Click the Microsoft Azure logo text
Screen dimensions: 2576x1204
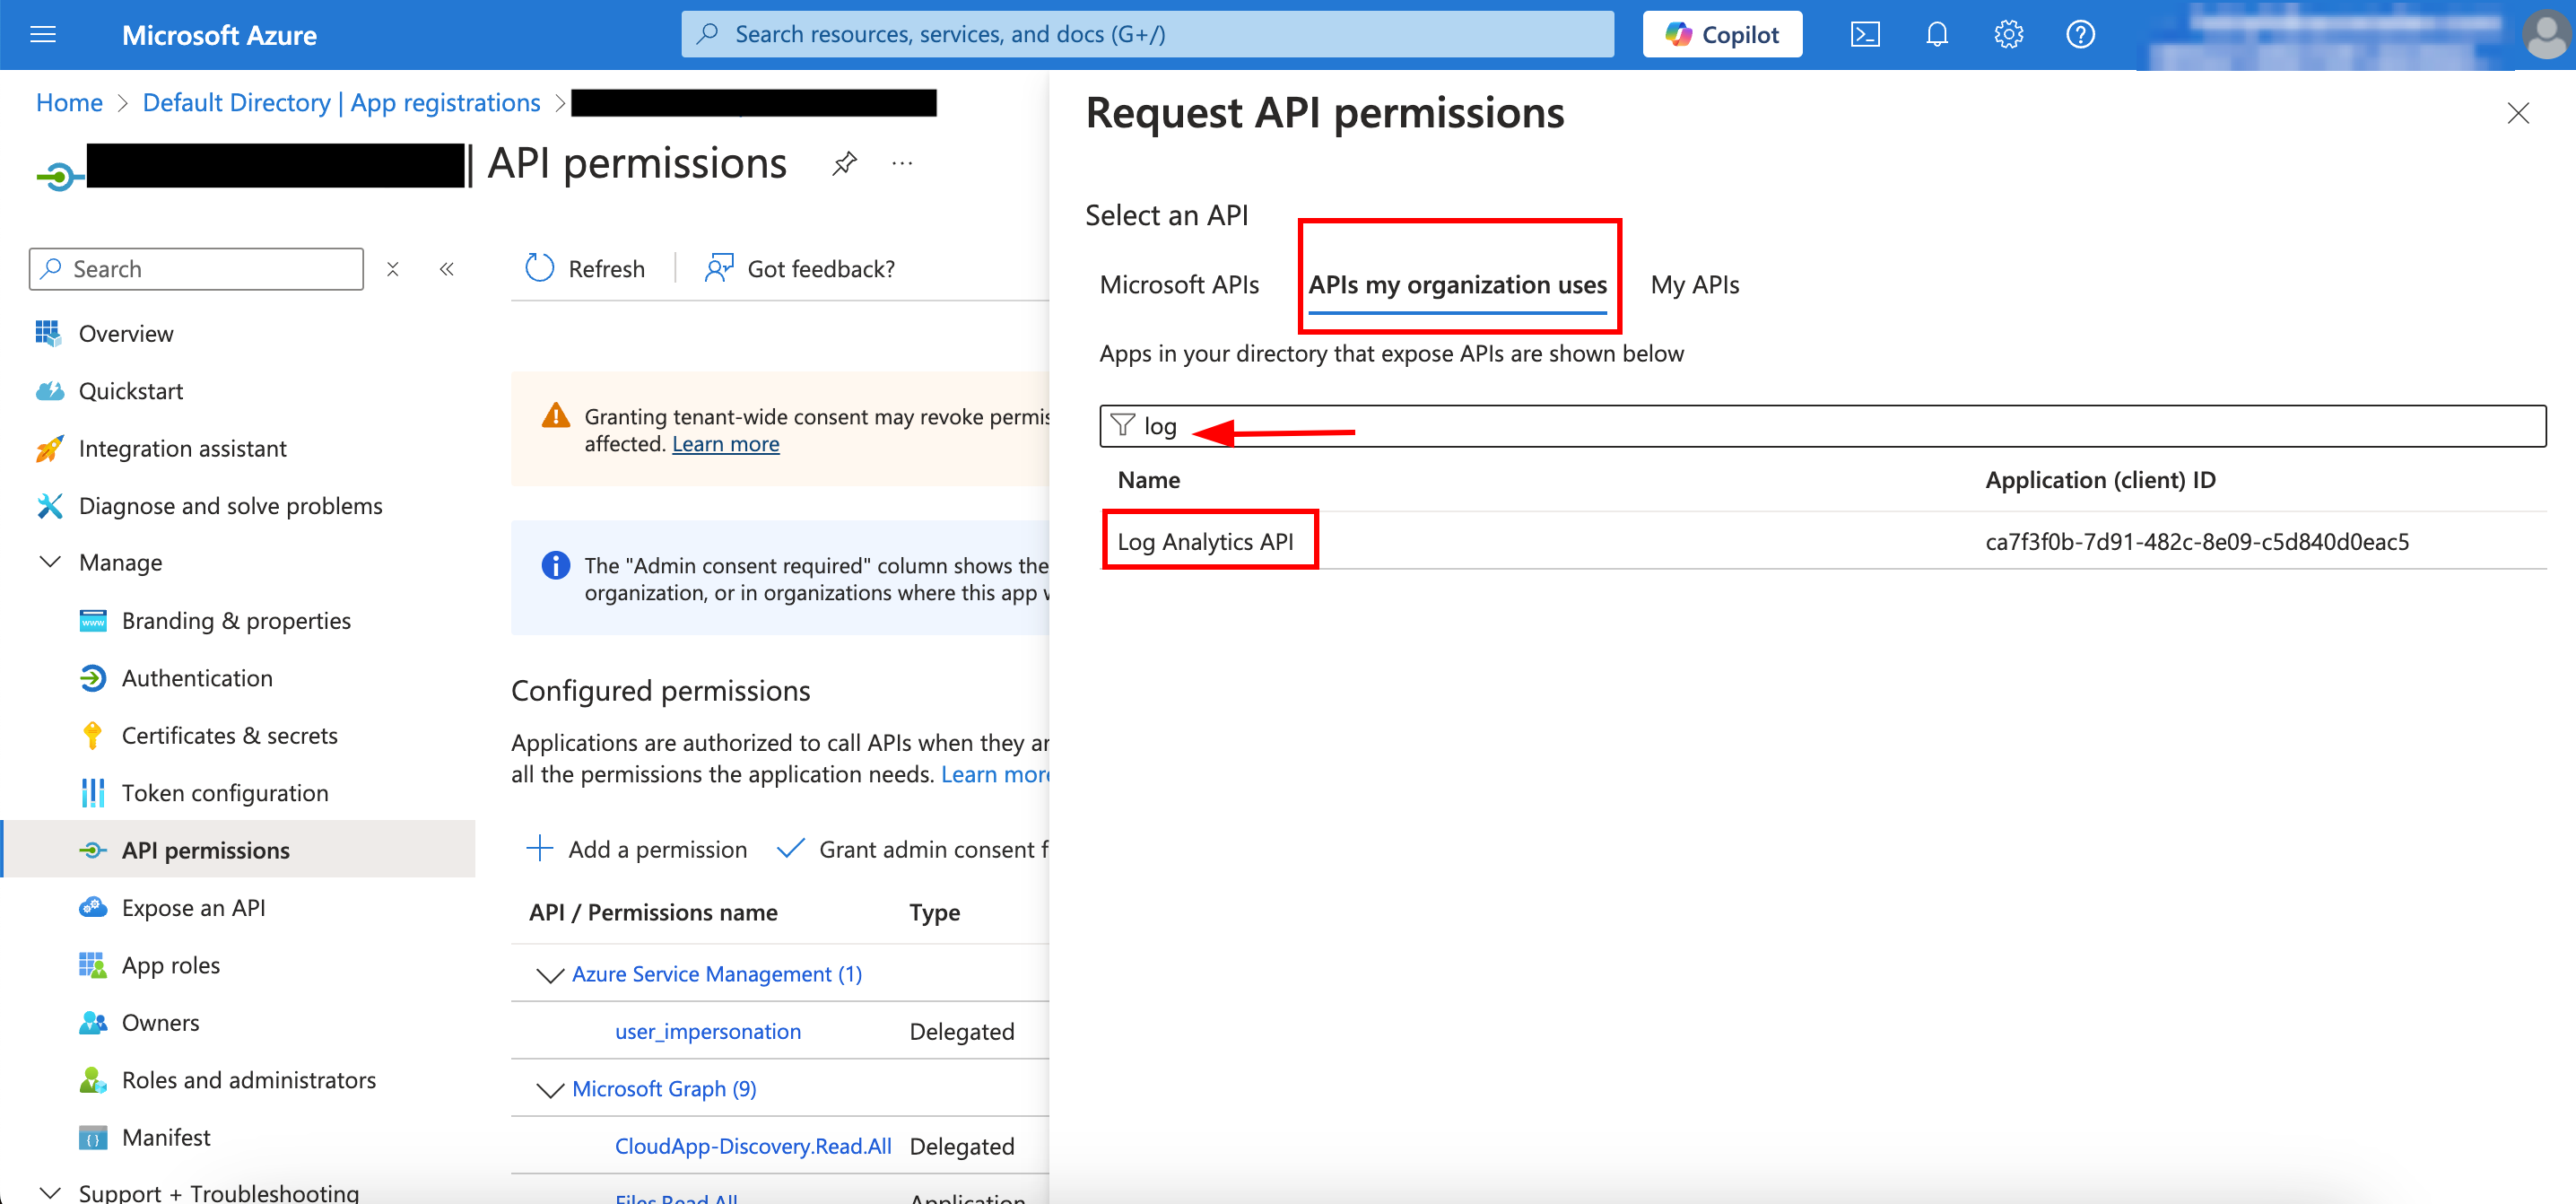tap(219, 35)
